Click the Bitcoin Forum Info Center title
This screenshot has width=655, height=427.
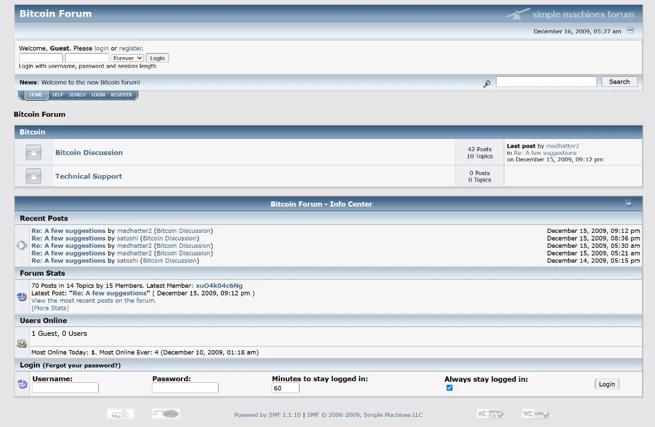[321, 204]
